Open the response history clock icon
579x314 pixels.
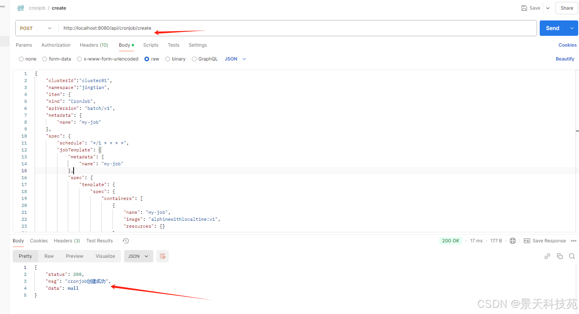(126, 241)
